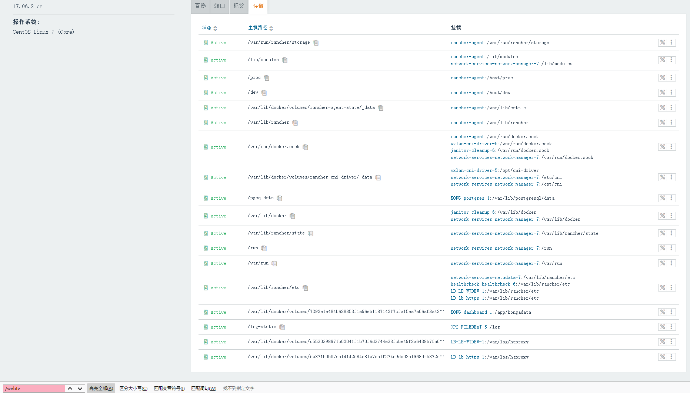The height and width of the screenshot is (393, 690).
Task: Enable 区分大小写 case-sensitive matching
Action: click(x=133, y=389)
